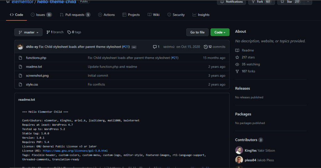The width and height of the screenshot is (321, 168).
Task: Open the elementor owner link
Action: pyautogui.click(x=22, y=2)
